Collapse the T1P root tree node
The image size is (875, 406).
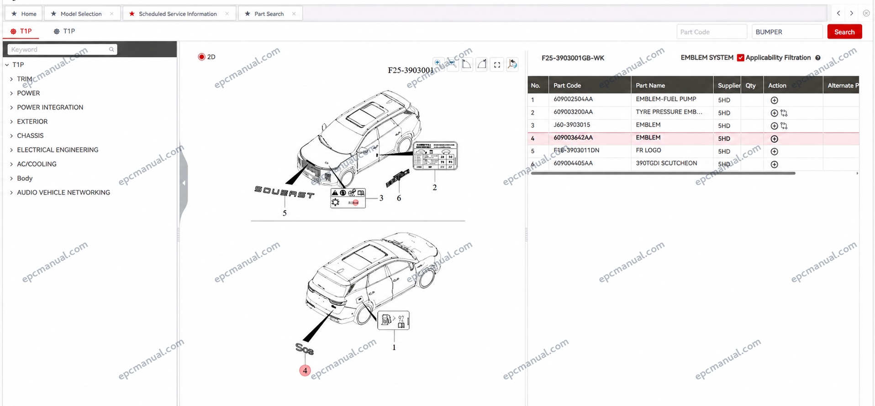click(x=7, y=65)
